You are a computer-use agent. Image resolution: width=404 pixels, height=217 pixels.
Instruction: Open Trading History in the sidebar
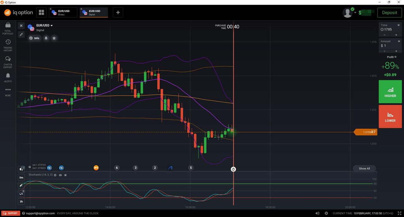coord(8,45)
